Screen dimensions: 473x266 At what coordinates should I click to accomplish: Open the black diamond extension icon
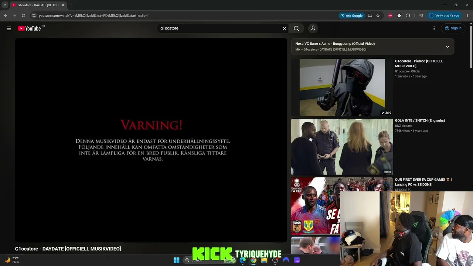tap(399, 16)
